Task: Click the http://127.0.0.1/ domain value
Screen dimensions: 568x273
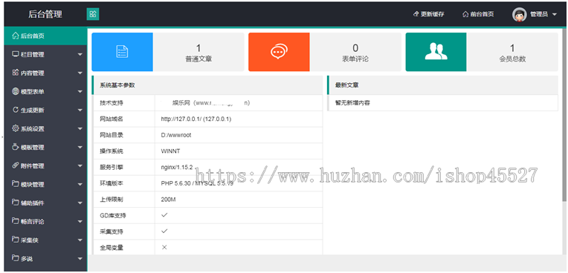Action: [x=196, y=119]
